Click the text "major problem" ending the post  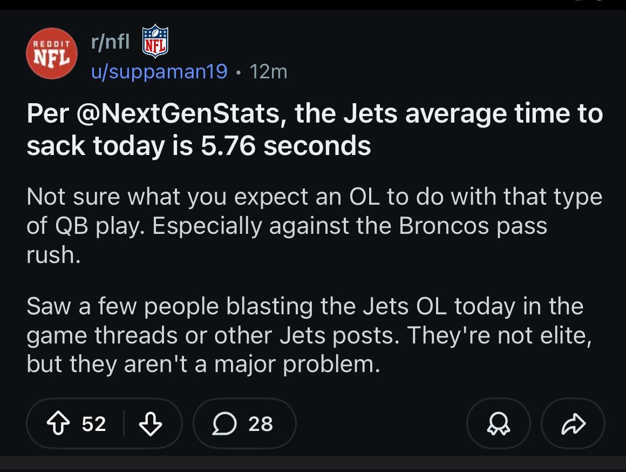point(296,364)
